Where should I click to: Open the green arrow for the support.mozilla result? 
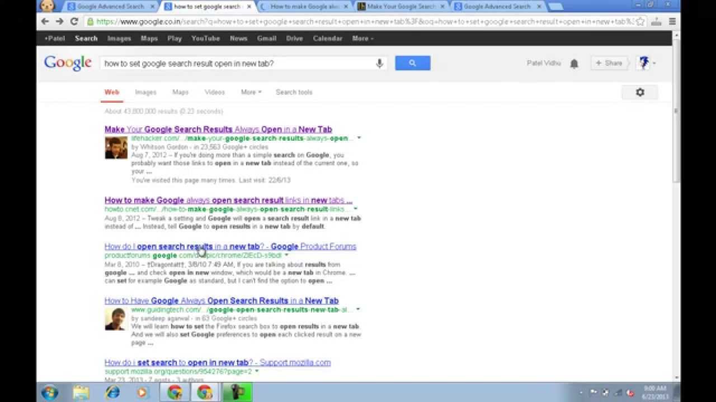257,371
